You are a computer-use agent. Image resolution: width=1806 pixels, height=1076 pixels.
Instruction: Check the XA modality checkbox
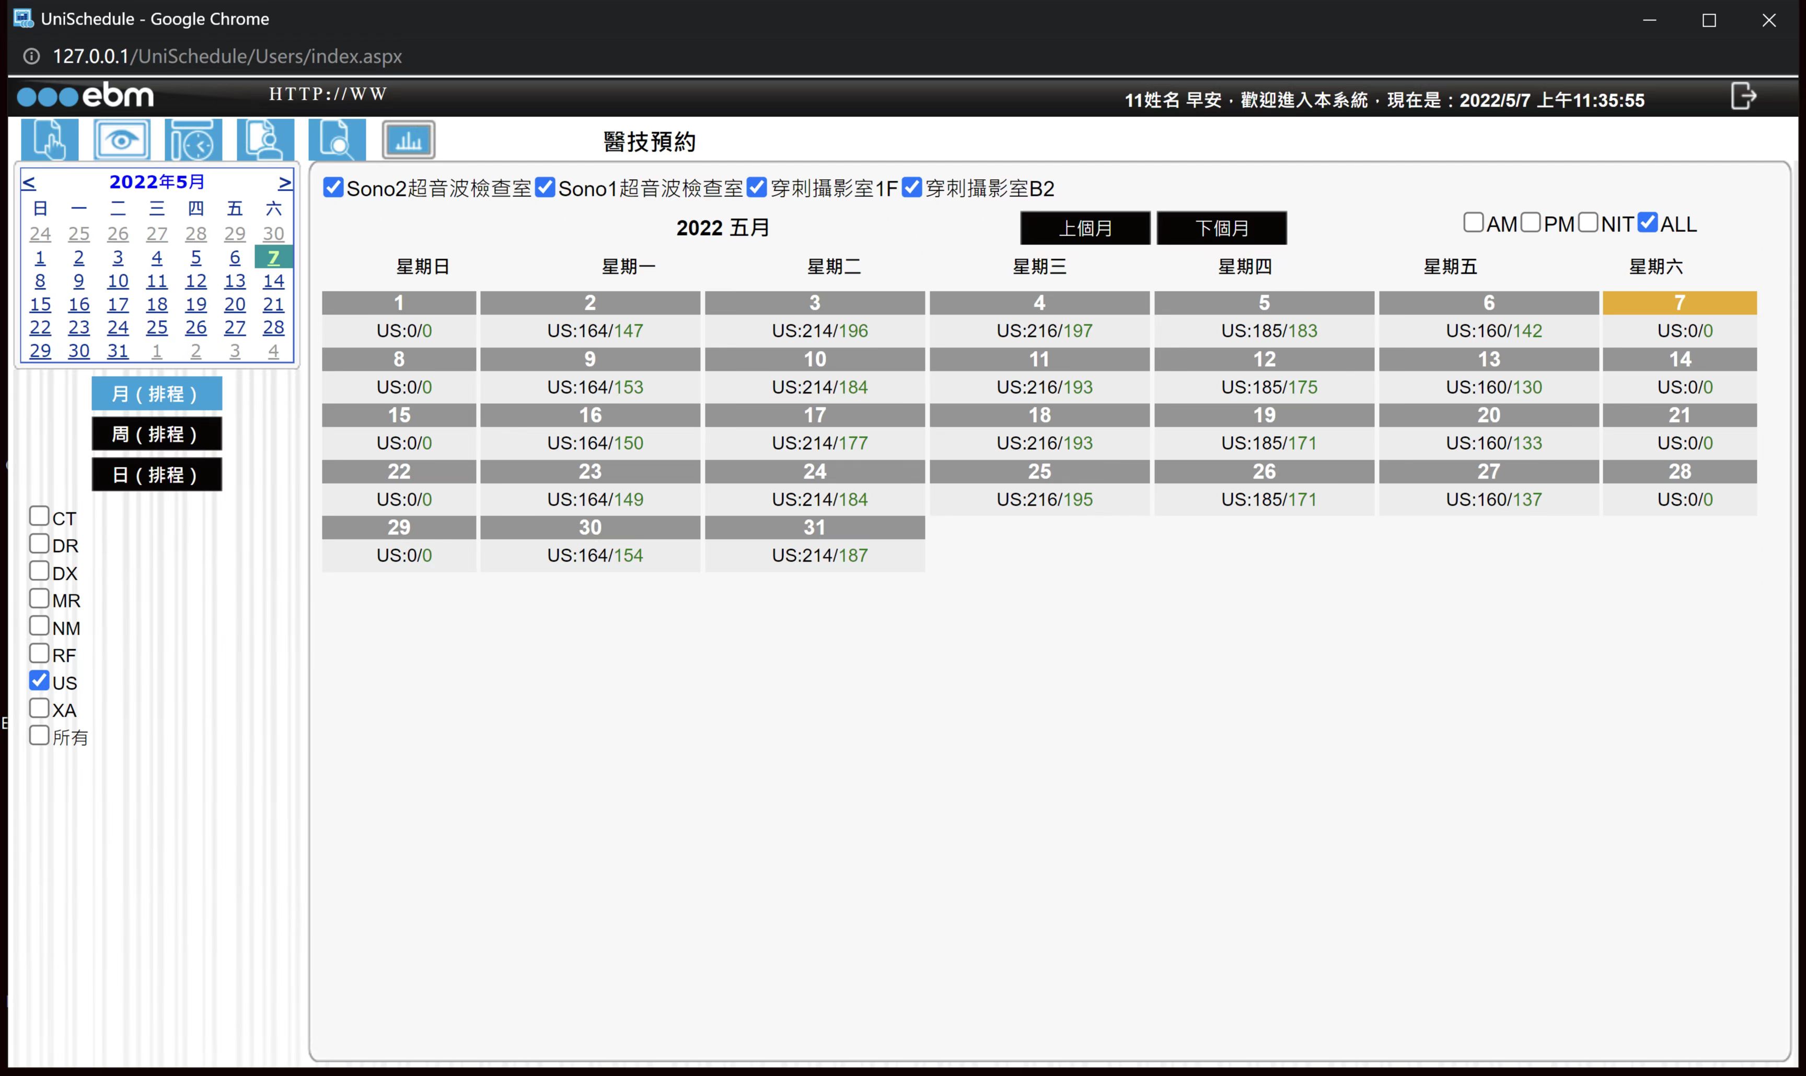coord(39,708)
